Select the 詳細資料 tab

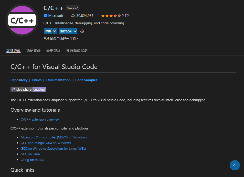[x=13, y=51]
